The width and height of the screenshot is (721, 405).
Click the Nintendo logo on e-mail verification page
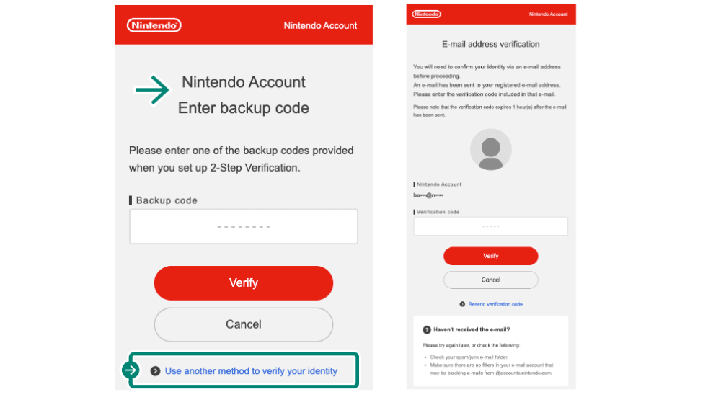426,14
